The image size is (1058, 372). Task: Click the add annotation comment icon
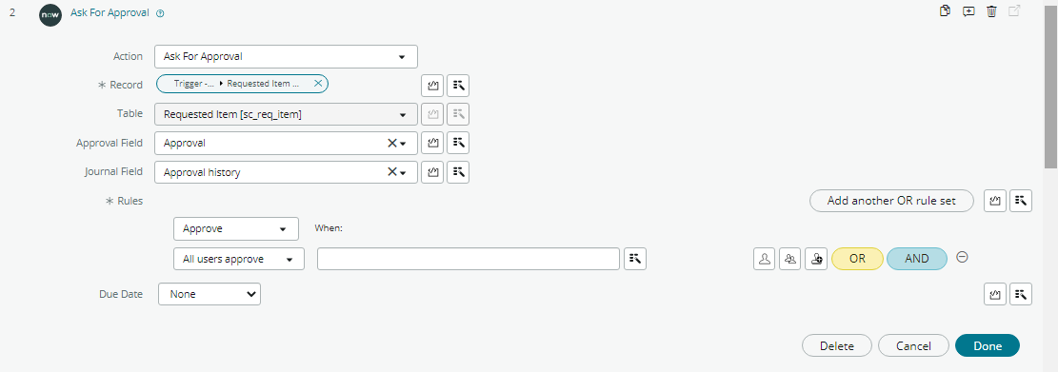tap(968, 10)
